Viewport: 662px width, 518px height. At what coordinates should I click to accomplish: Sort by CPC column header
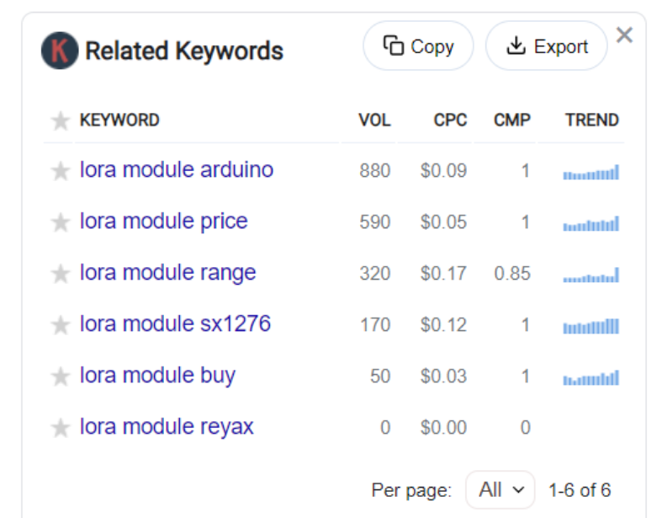click(450, 120)
